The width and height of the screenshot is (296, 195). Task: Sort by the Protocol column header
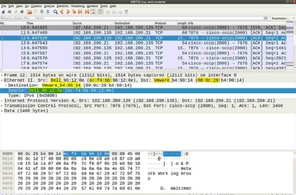[160, 23]
